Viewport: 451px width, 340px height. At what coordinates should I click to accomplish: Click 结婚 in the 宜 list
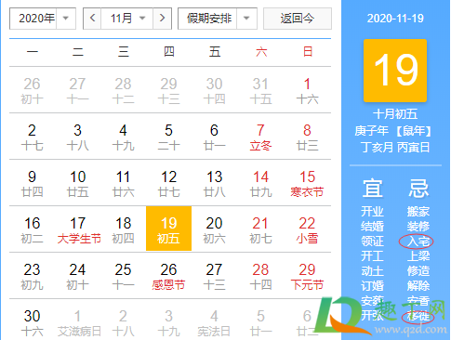(x=372, y=227)
